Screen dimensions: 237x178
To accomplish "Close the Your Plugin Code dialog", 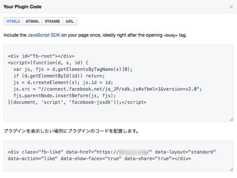I will [231, 7].
